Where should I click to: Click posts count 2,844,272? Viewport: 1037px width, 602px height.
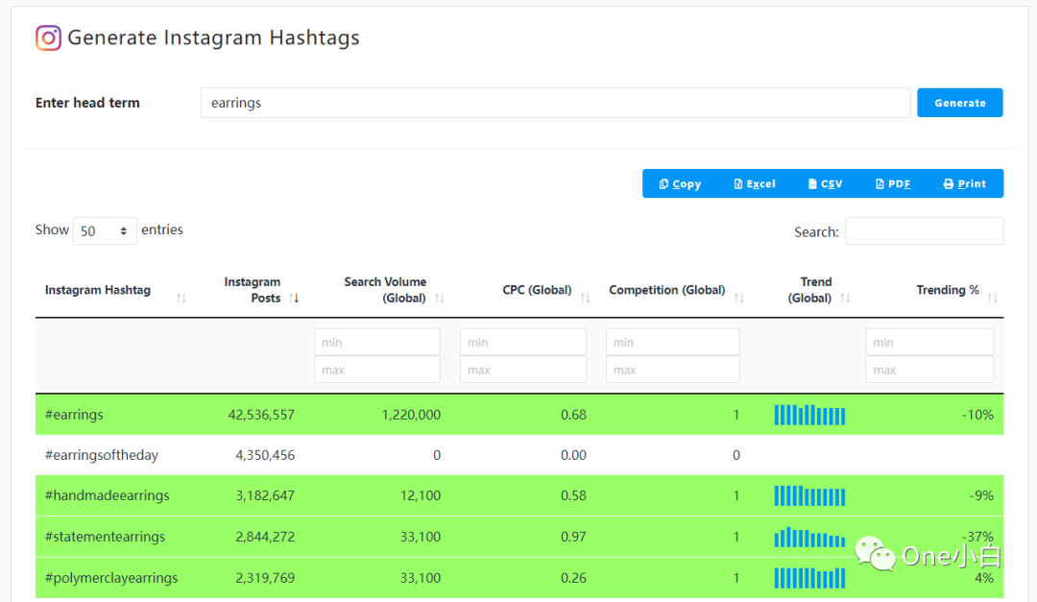click(265, 537)
